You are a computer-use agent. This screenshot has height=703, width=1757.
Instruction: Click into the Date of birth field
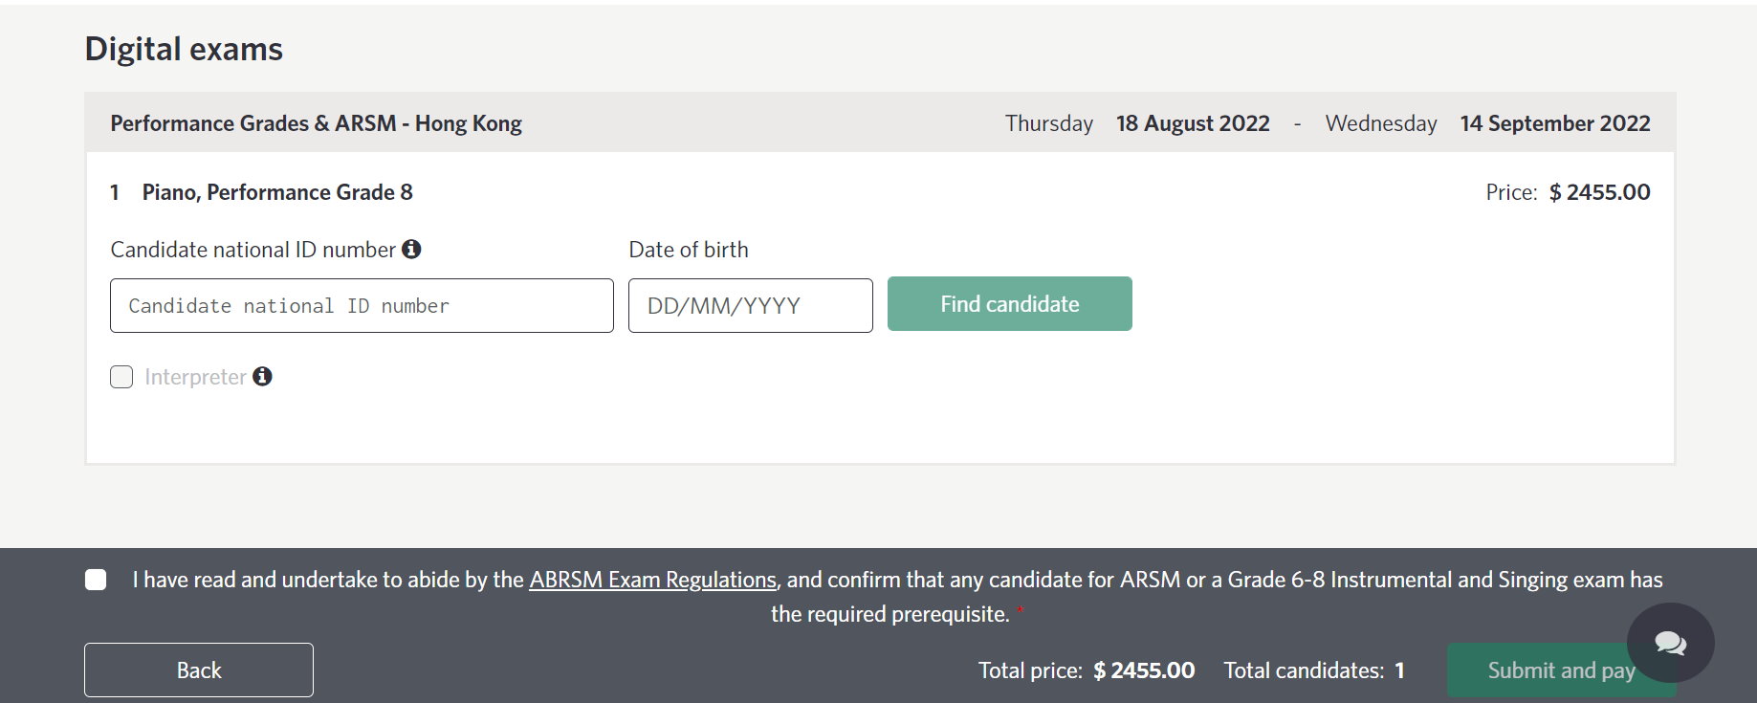[750, 306]
